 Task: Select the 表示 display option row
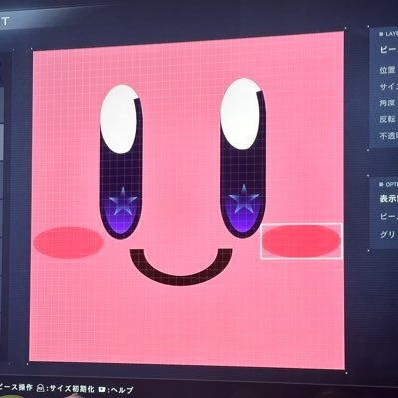388,199
